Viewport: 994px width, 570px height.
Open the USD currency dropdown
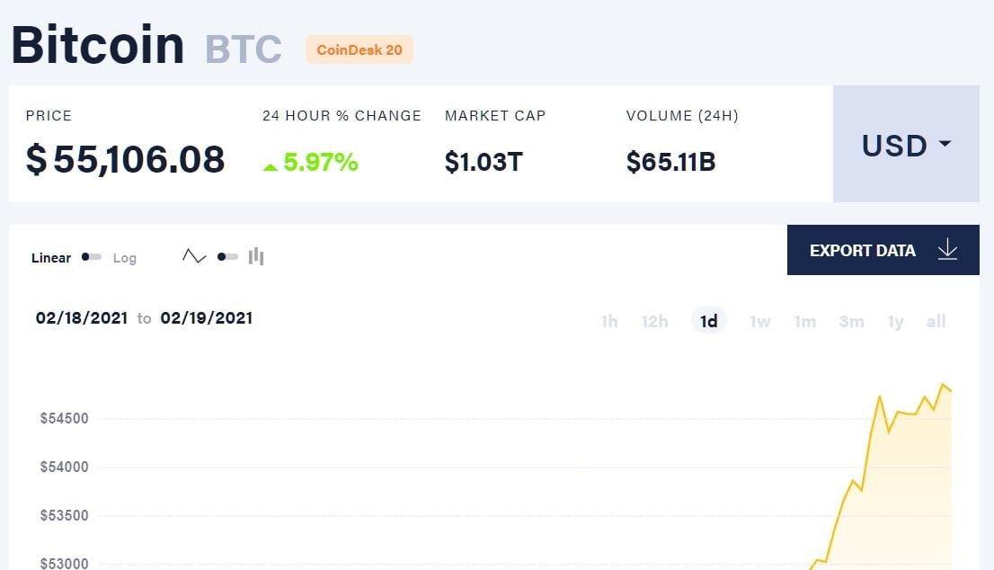(x=906, y=144)
